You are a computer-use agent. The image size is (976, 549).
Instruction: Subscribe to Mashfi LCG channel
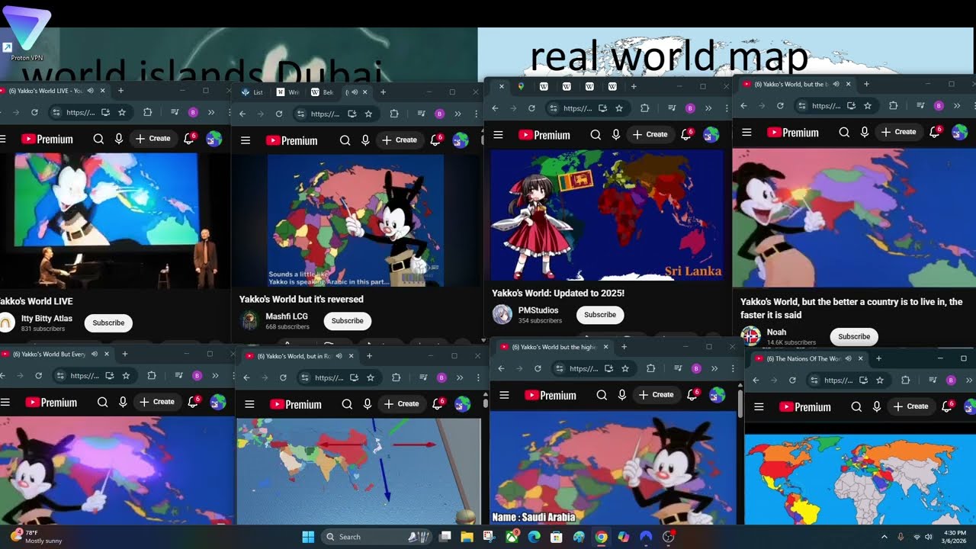pyautogui.click(x=347, y=321)
